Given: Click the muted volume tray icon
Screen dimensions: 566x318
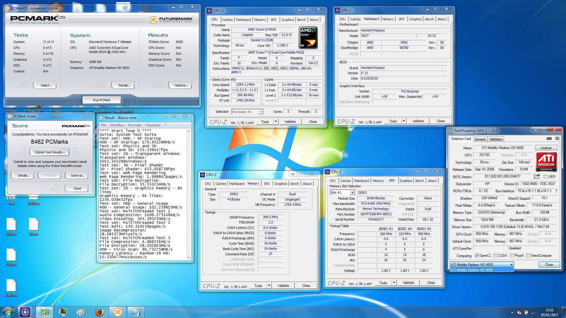Looking at the screenshot, I should pos(519,312).
